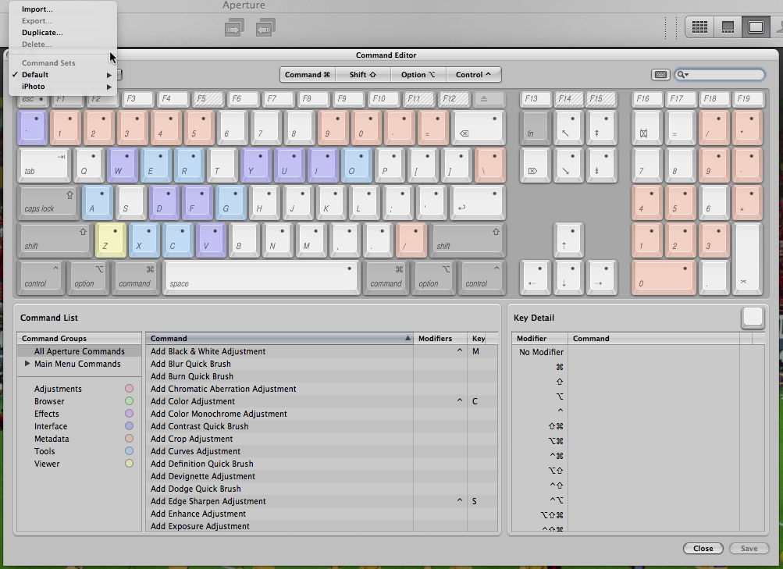Select the eject key on keyboard
Viewport: 783px width, 569px height.
[x=489, y=99]
